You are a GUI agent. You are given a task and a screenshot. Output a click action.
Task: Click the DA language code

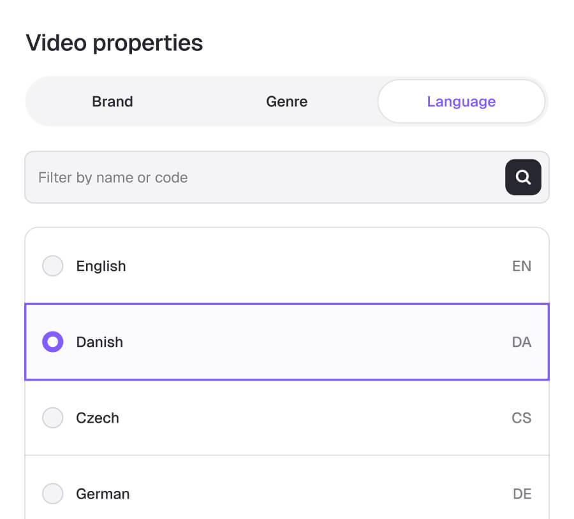coord(522,342)
